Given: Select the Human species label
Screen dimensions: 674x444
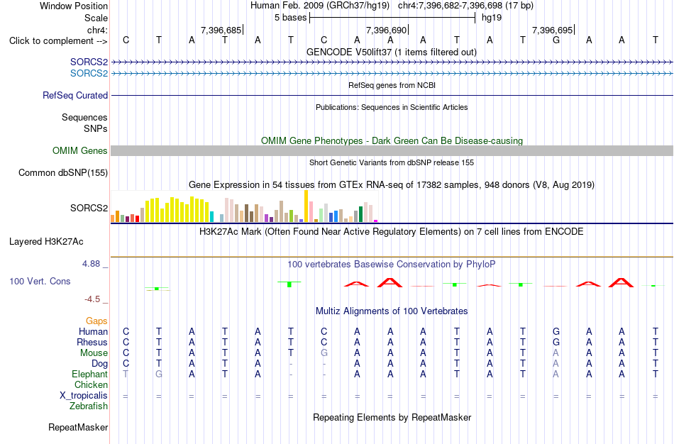Looking at the screenshot, I should (x=93, y=331).
